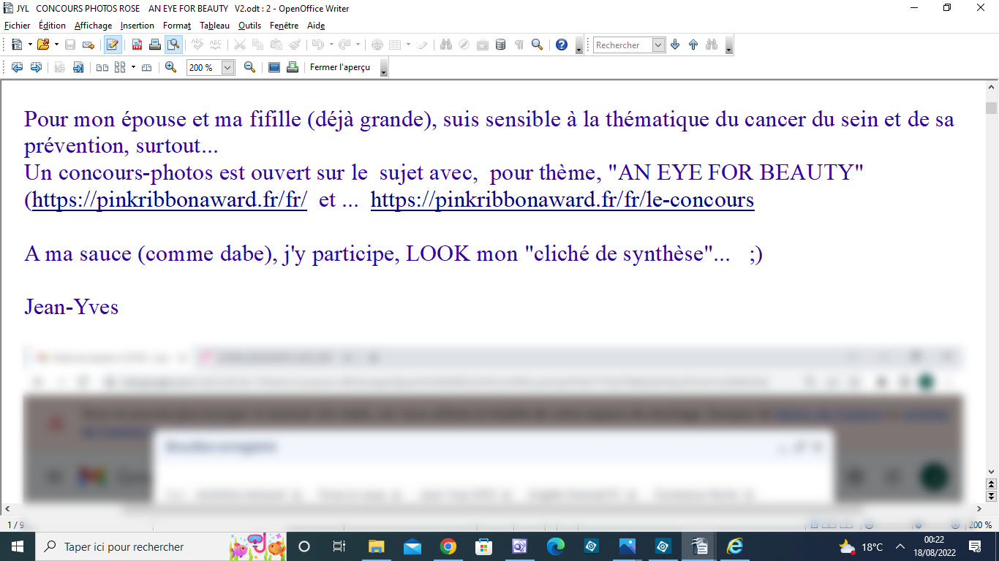Export directly as PDF icon
Viewport: 999px width, 561px height.
click(137, 45)
